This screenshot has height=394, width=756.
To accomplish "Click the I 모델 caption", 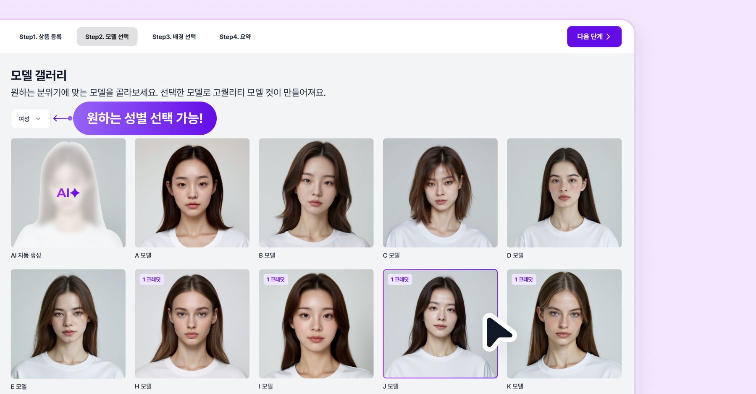I will (266, 386).
